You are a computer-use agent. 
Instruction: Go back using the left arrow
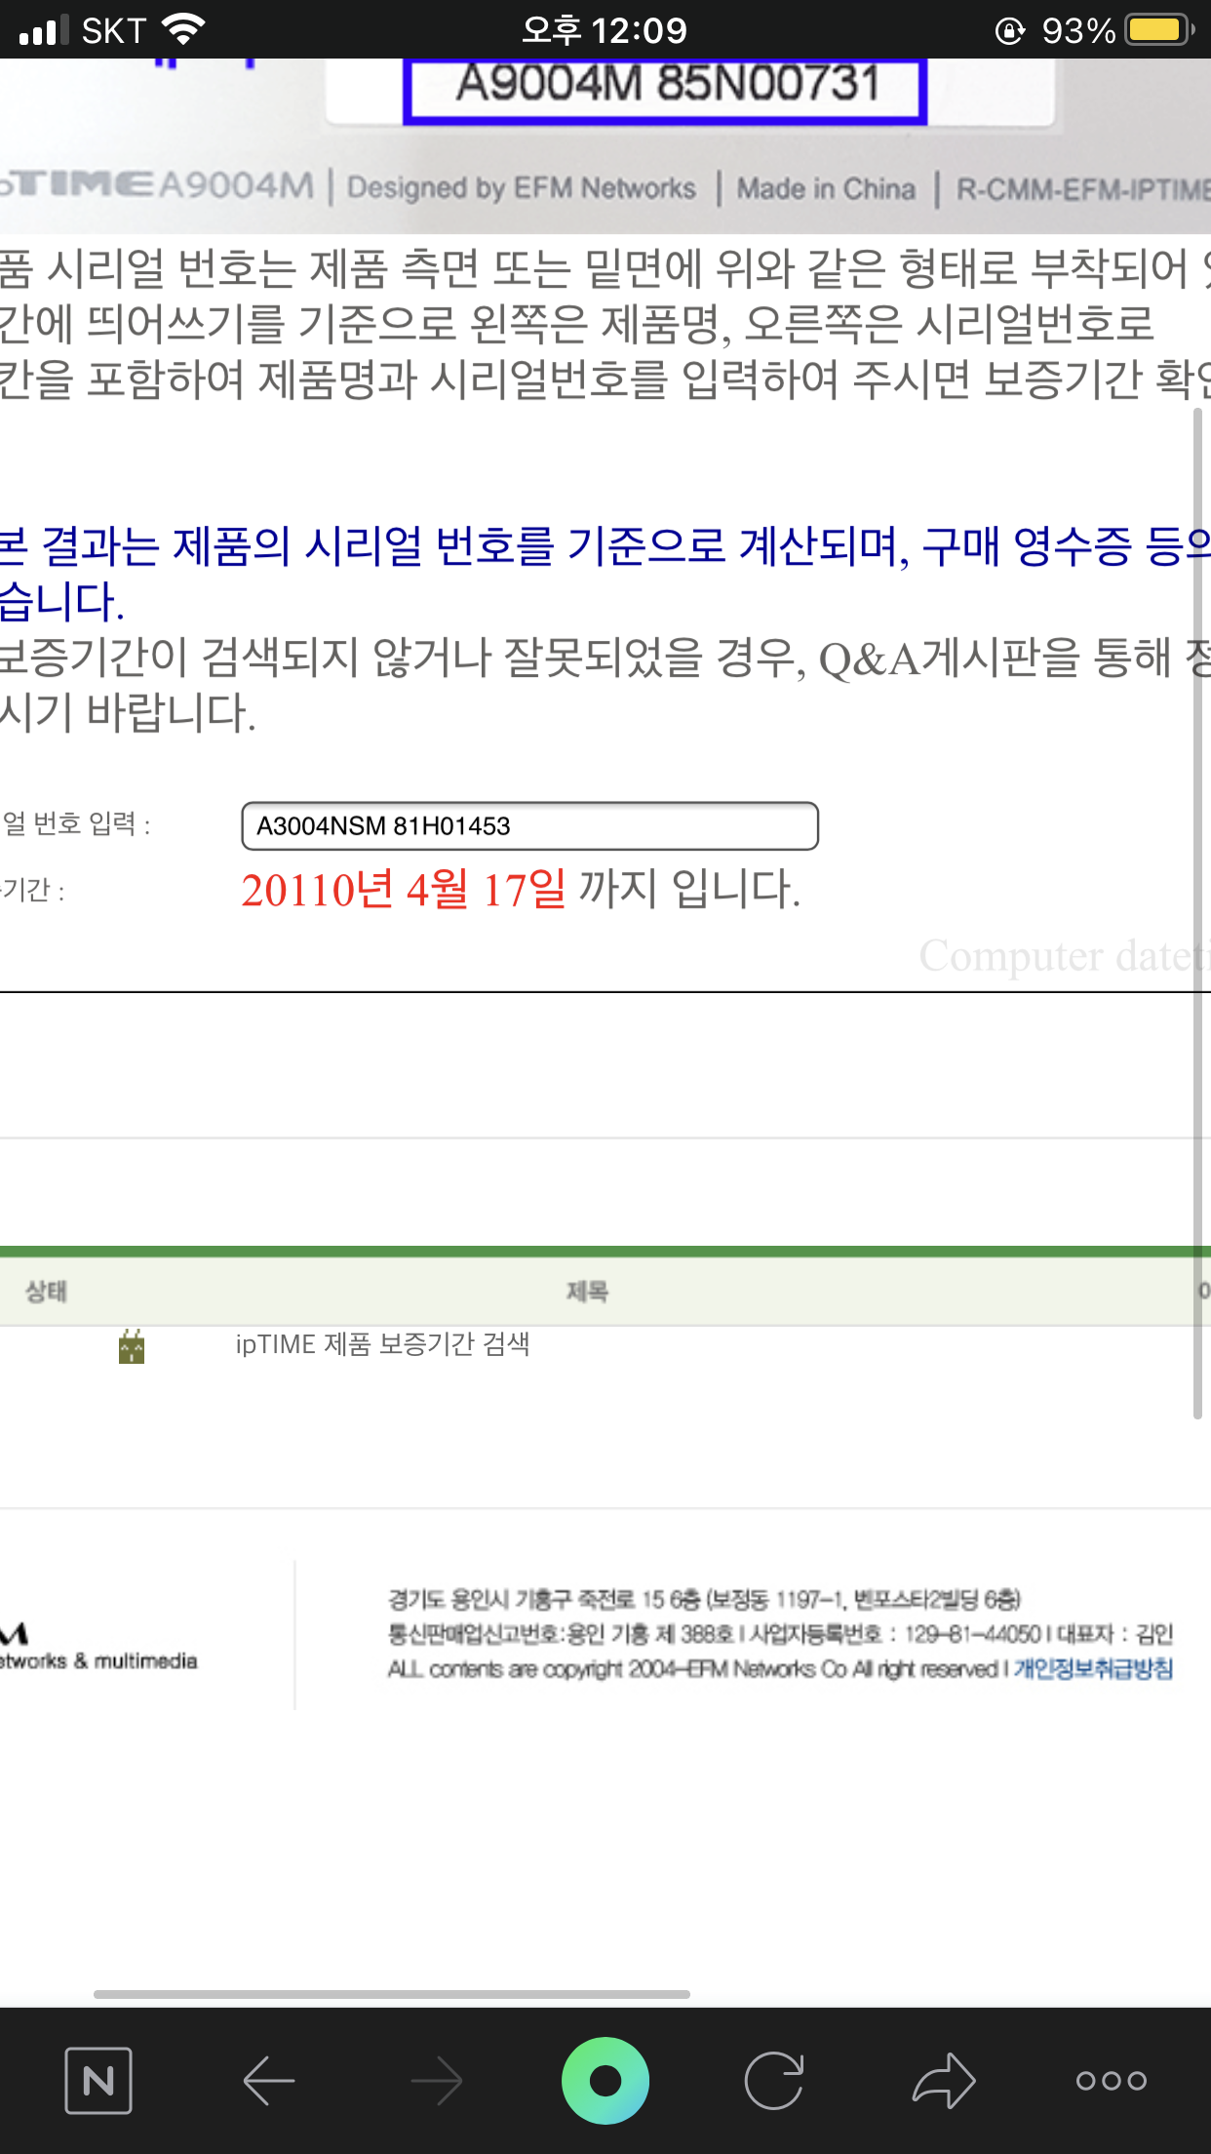(268, 2081)
